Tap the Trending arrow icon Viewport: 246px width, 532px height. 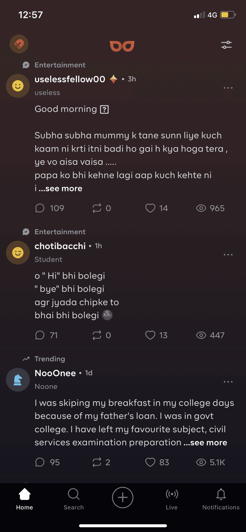(x=26, y=359)
